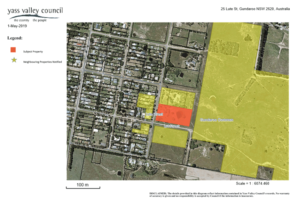Click the 100 m scale bar
The height and width of the screenshot is (208, 298).
83,186
